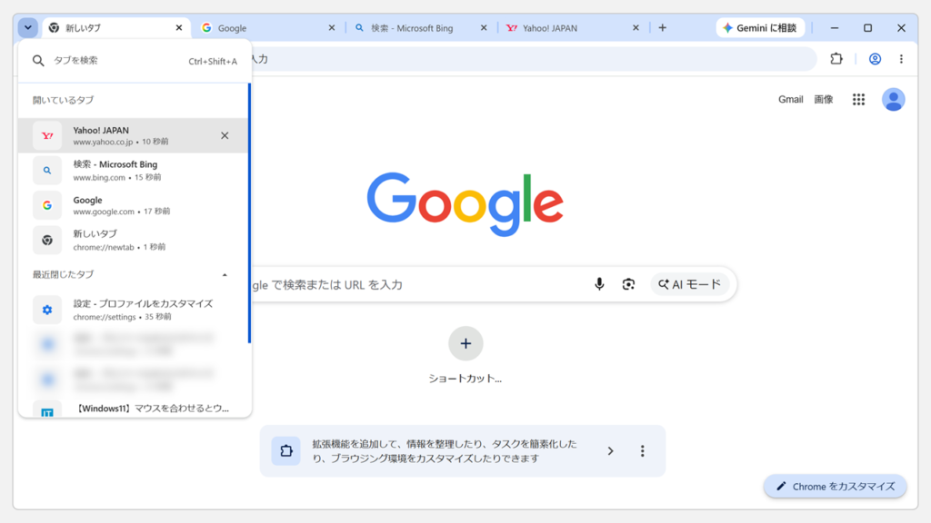The image size is (931, 523).
Task: Close the Google tab in the tab strip
Action: pyautogui.click(x=331, y=28)
